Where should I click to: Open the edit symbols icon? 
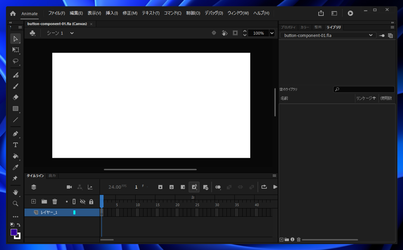[32, 33]
